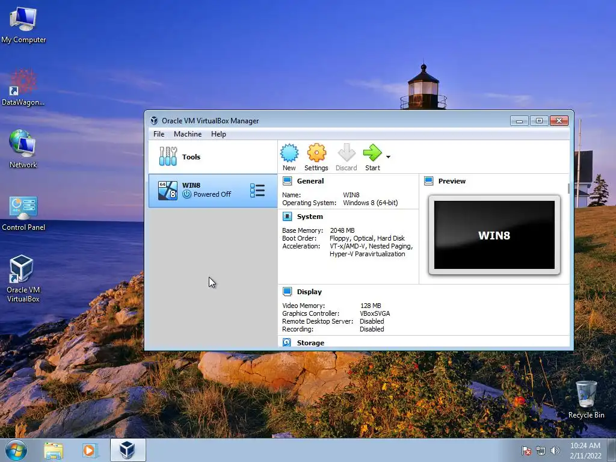Select the Tools entry in left pane
Viewport: 616px width, 462px height.
tap(213, 157)
